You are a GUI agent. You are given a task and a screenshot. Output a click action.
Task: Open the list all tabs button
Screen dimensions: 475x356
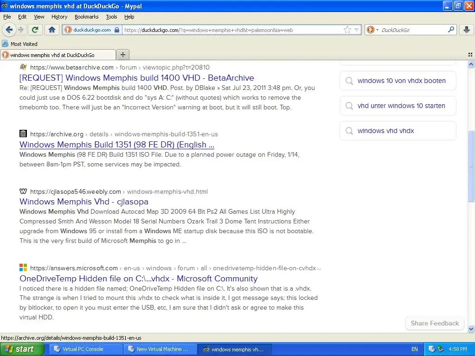[x=470, y=55]
